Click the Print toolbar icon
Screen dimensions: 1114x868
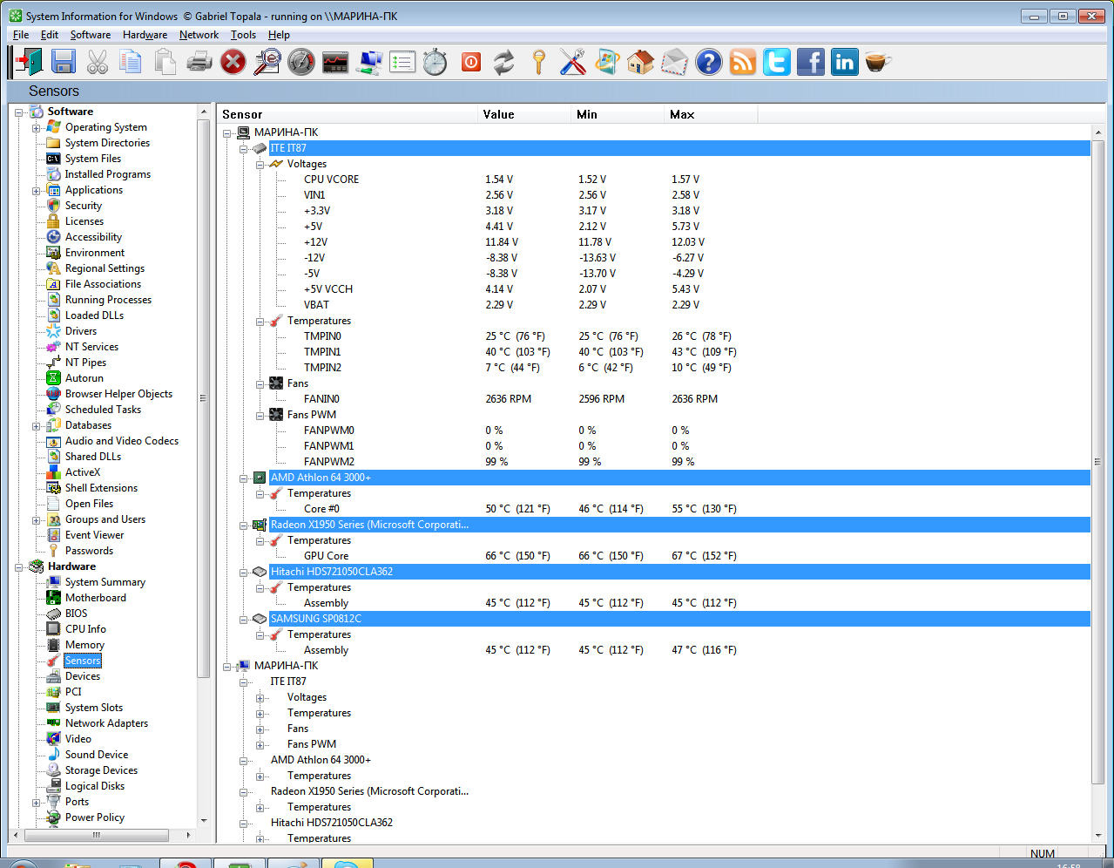click(199, 62)
